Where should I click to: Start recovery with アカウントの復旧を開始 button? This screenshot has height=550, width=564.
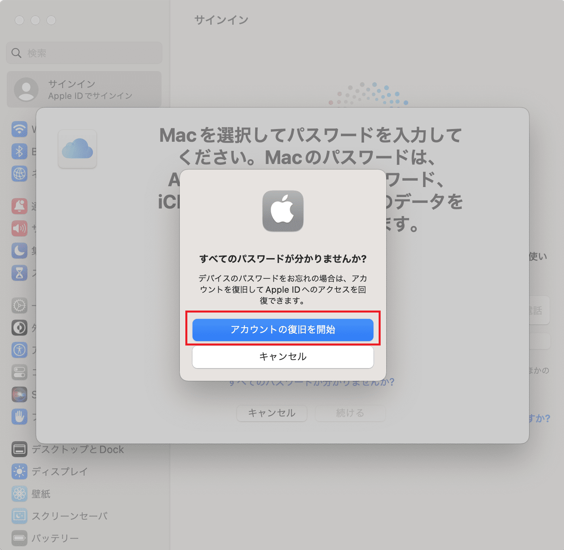(x=283, y=330)
